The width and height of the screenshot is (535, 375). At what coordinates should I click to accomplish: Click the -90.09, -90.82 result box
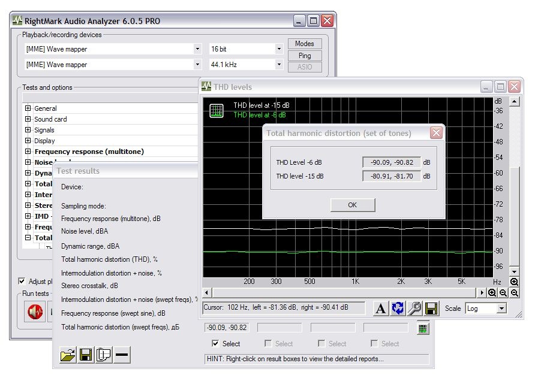coord(227,328)
